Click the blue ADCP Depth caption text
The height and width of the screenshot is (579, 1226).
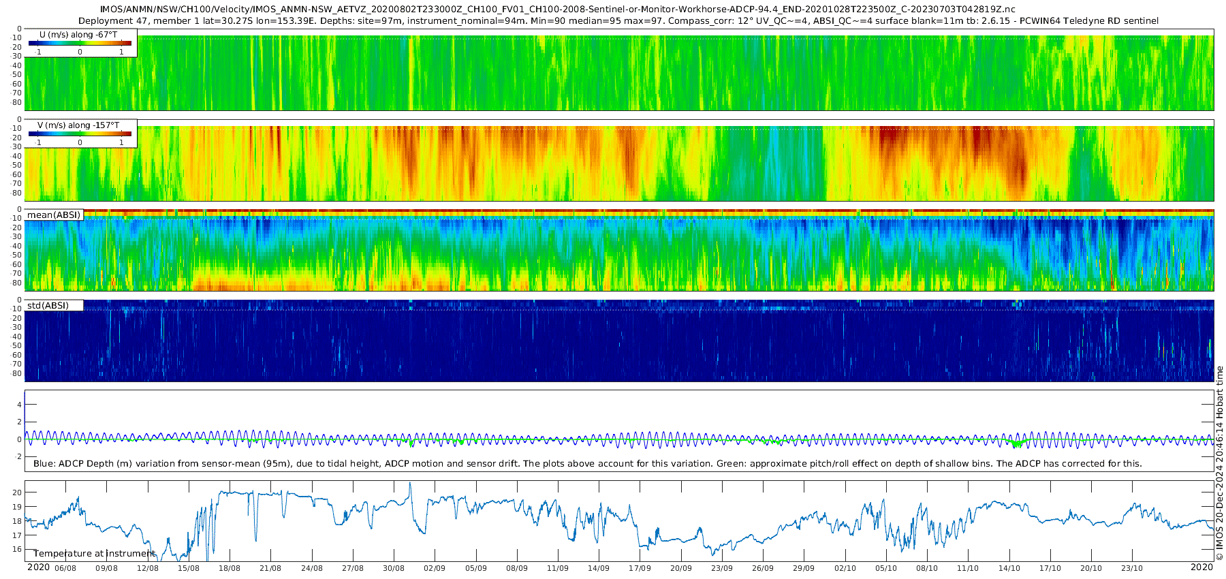(587, 463)
